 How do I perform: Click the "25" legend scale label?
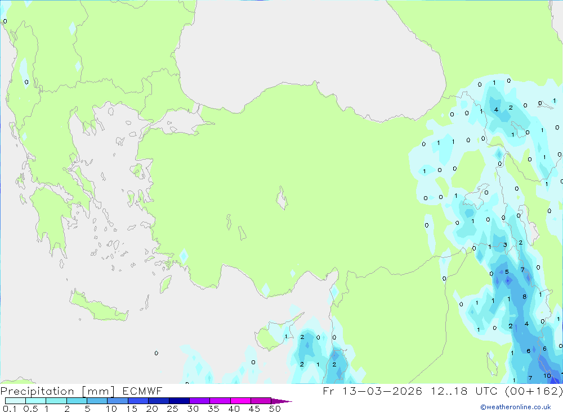[x=172, y=409]
